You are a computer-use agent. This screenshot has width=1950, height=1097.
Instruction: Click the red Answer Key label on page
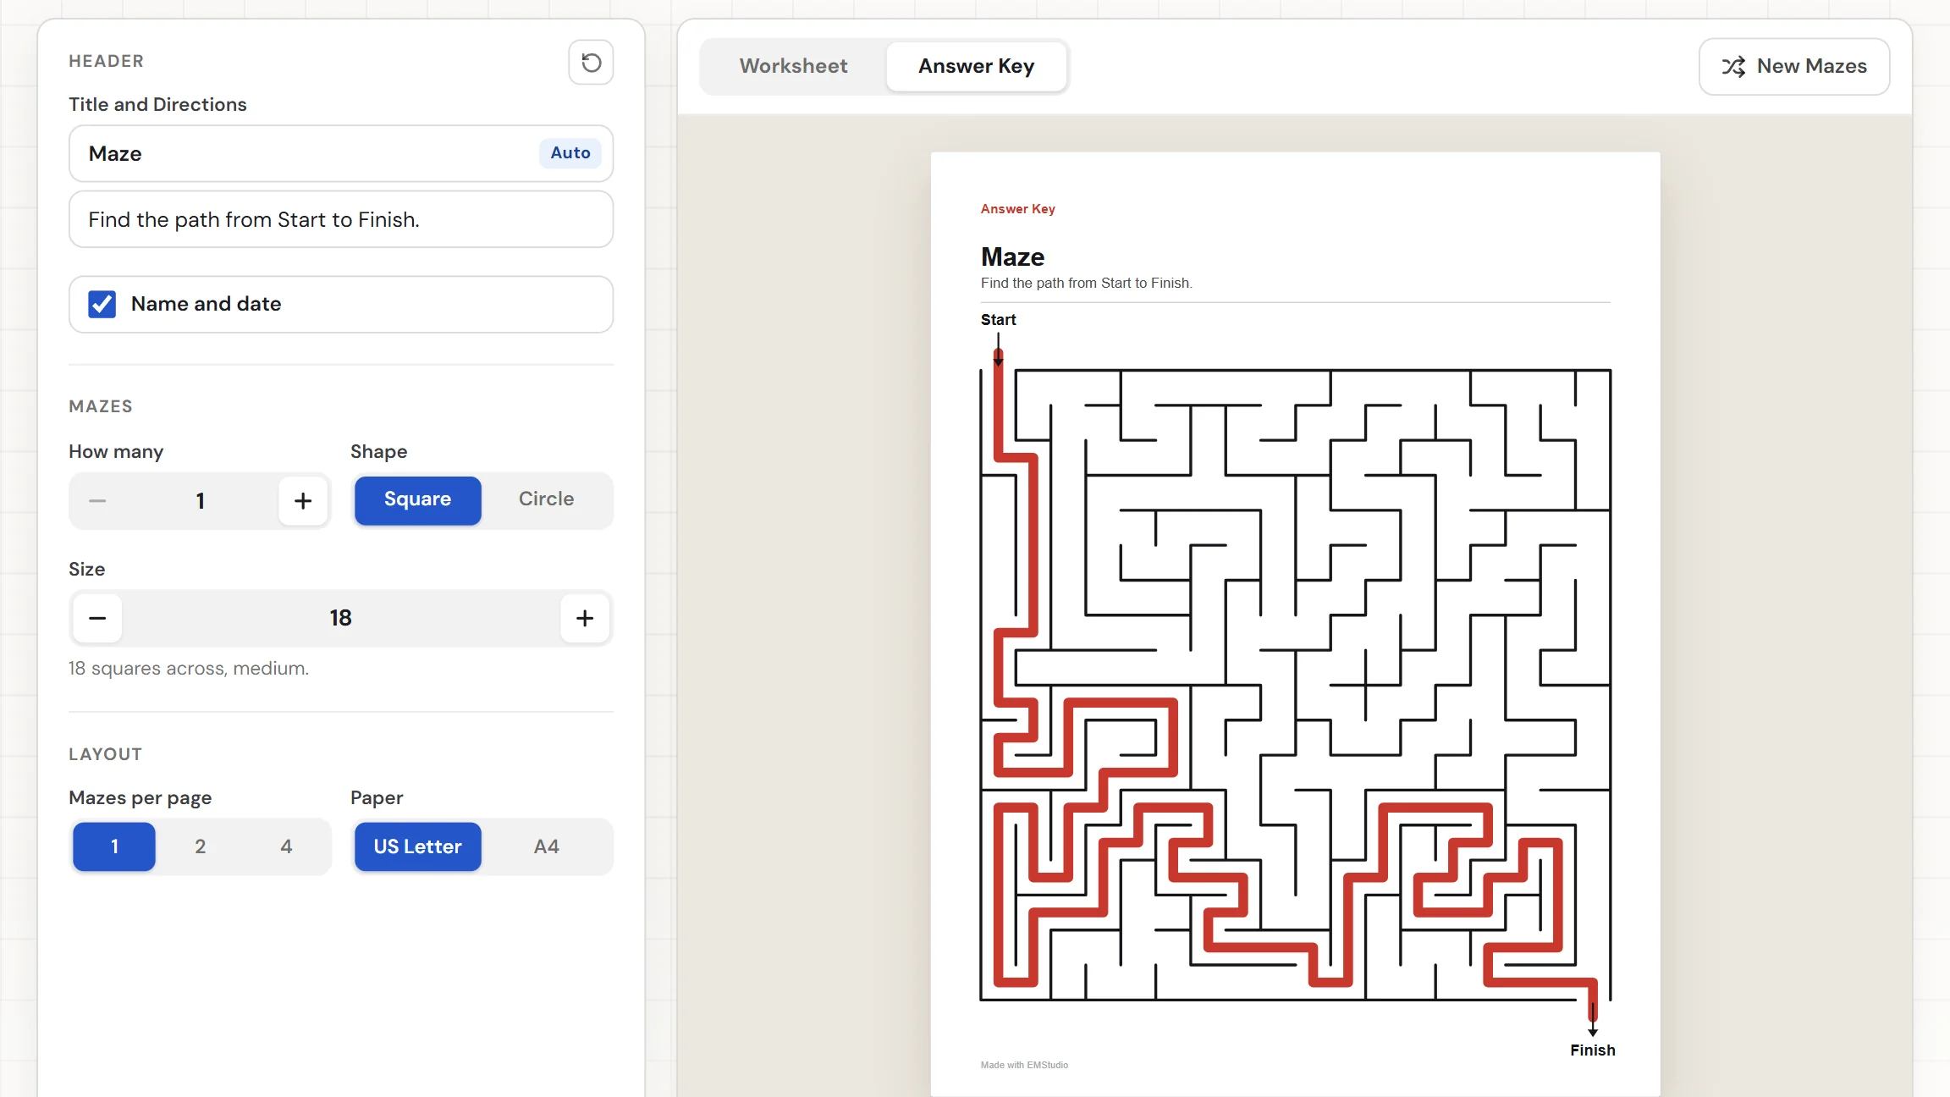click(1017, 209)
